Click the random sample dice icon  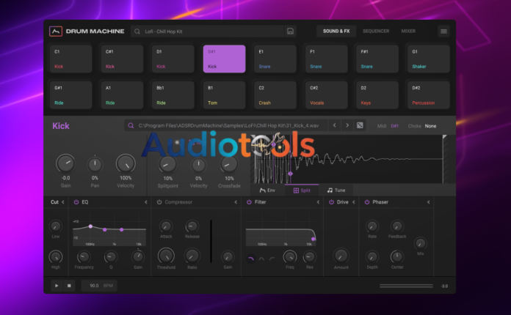click(x=360, y=126)
